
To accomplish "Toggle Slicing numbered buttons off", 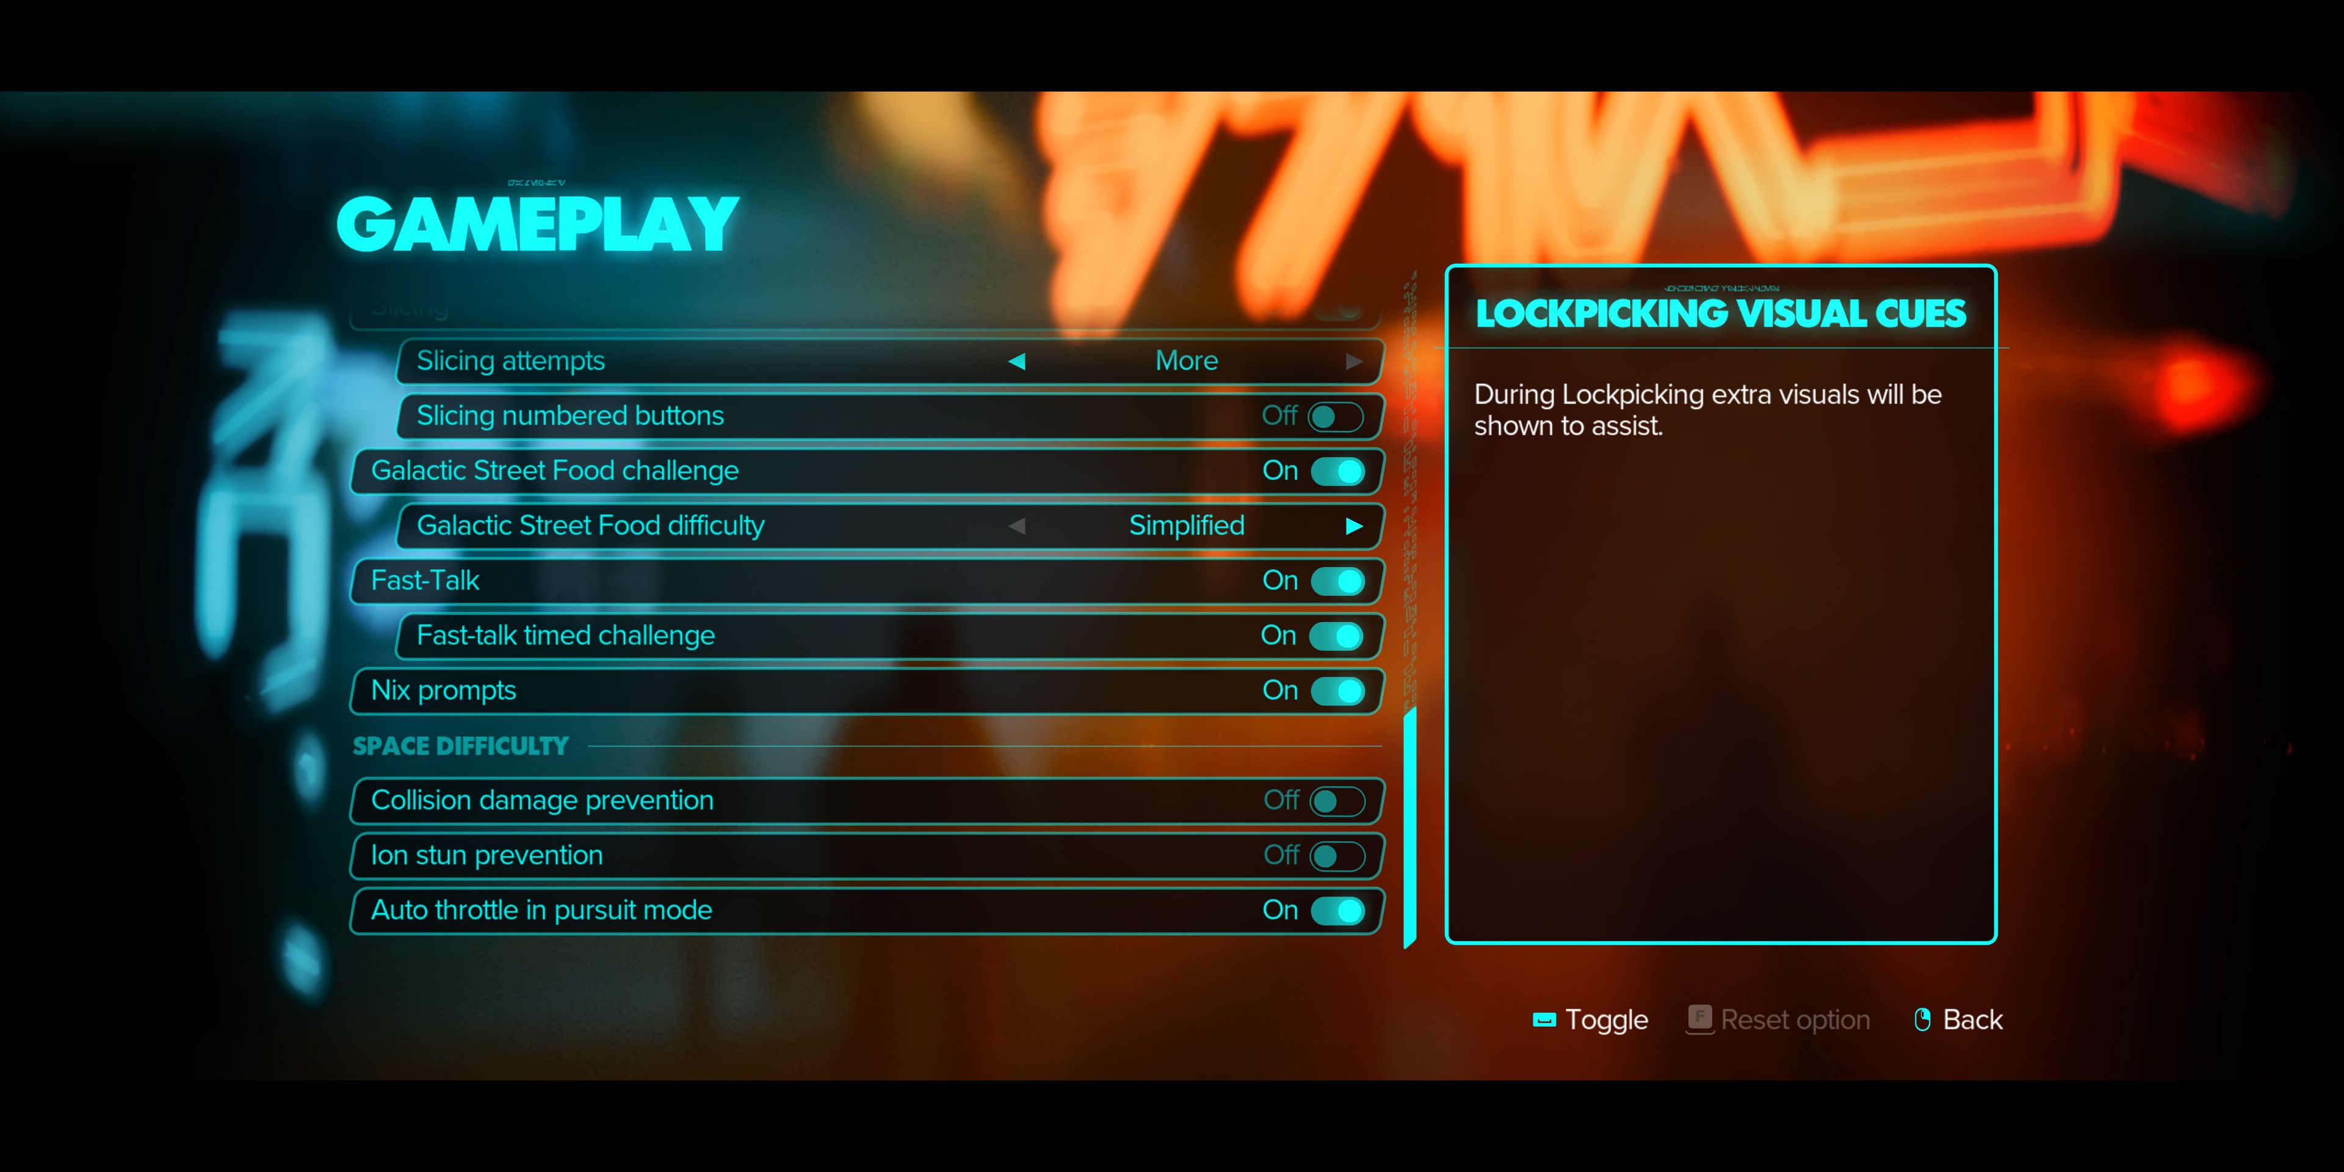I will (x=1335, y=416).
